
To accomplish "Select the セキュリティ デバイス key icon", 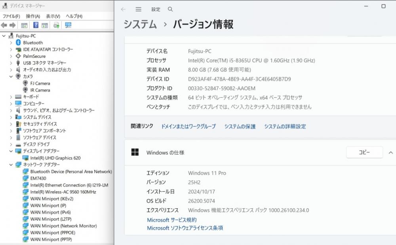I will click(19, 124).
